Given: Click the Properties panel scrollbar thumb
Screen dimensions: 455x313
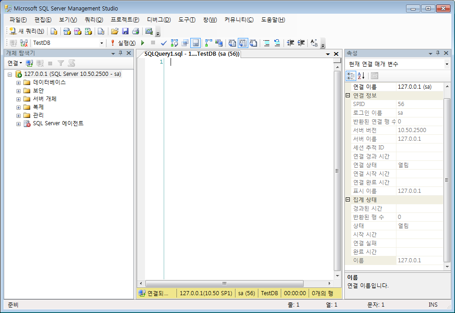Looking at the screenshot, I should coord(447,180).
